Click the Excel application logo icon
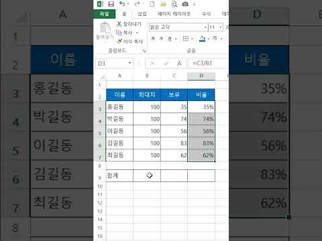This screenshot has height=241, width=322. click(x=100, y=4)
